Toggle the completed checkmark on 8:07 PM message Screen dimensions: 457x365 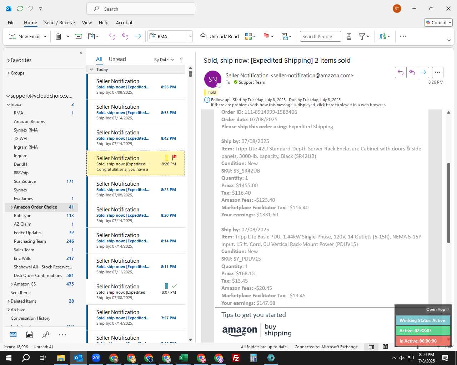174,286
